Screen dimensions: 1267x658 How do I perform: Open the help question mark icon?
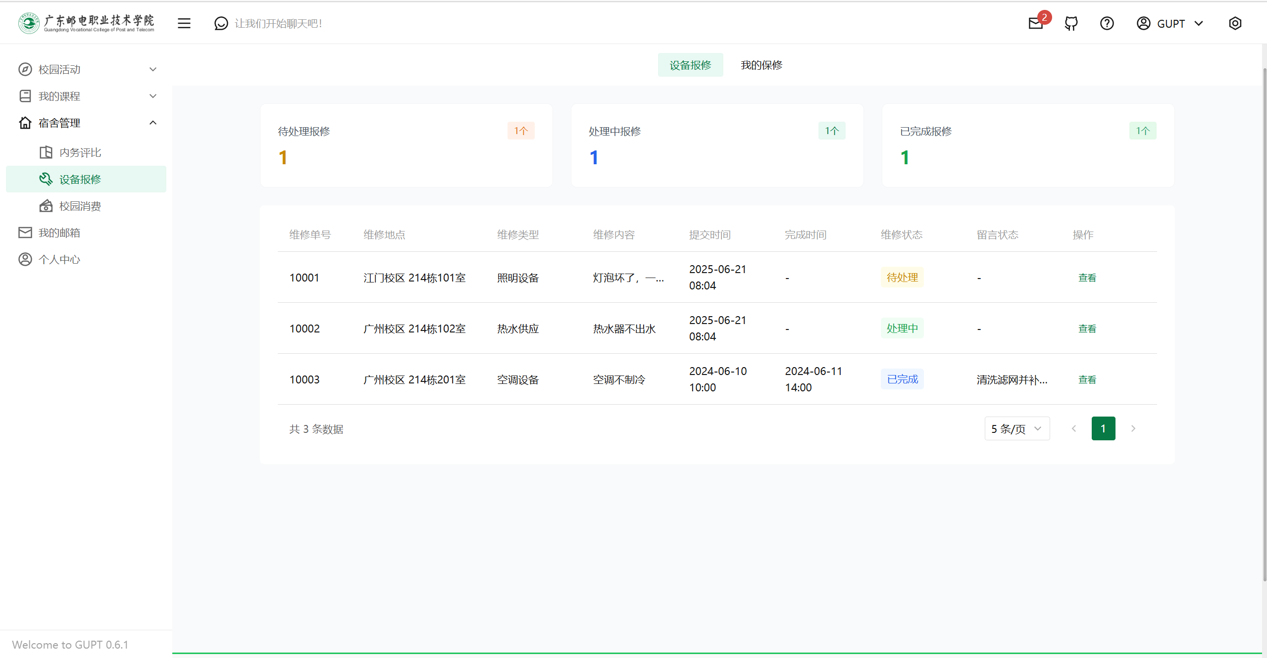1107,23
